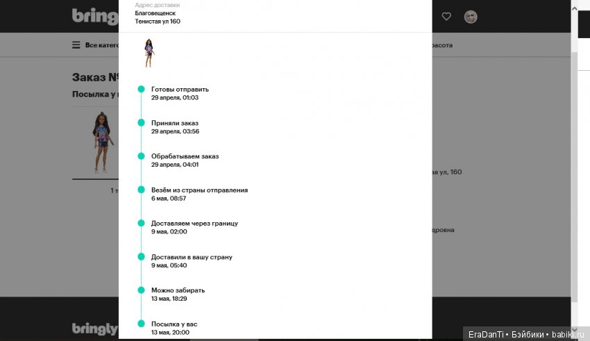Click the page vertical scrollbar thumb
The image size is (590, 341).
coord(574,167)
